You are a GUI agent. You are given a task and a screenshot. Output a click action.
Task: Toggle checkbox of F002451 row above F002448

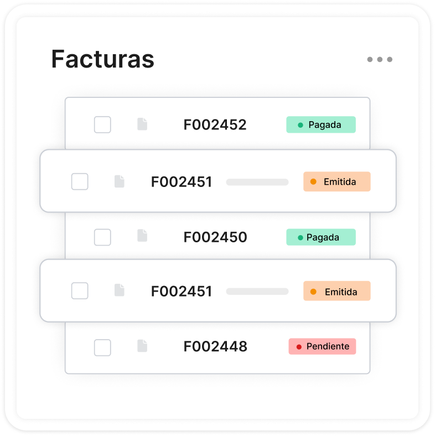pos(80,291)
